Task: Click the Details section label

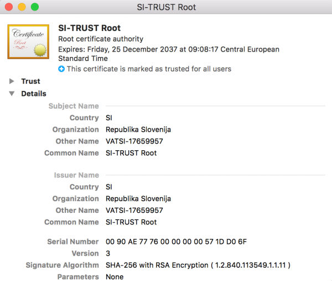Action: coord(34,94)
